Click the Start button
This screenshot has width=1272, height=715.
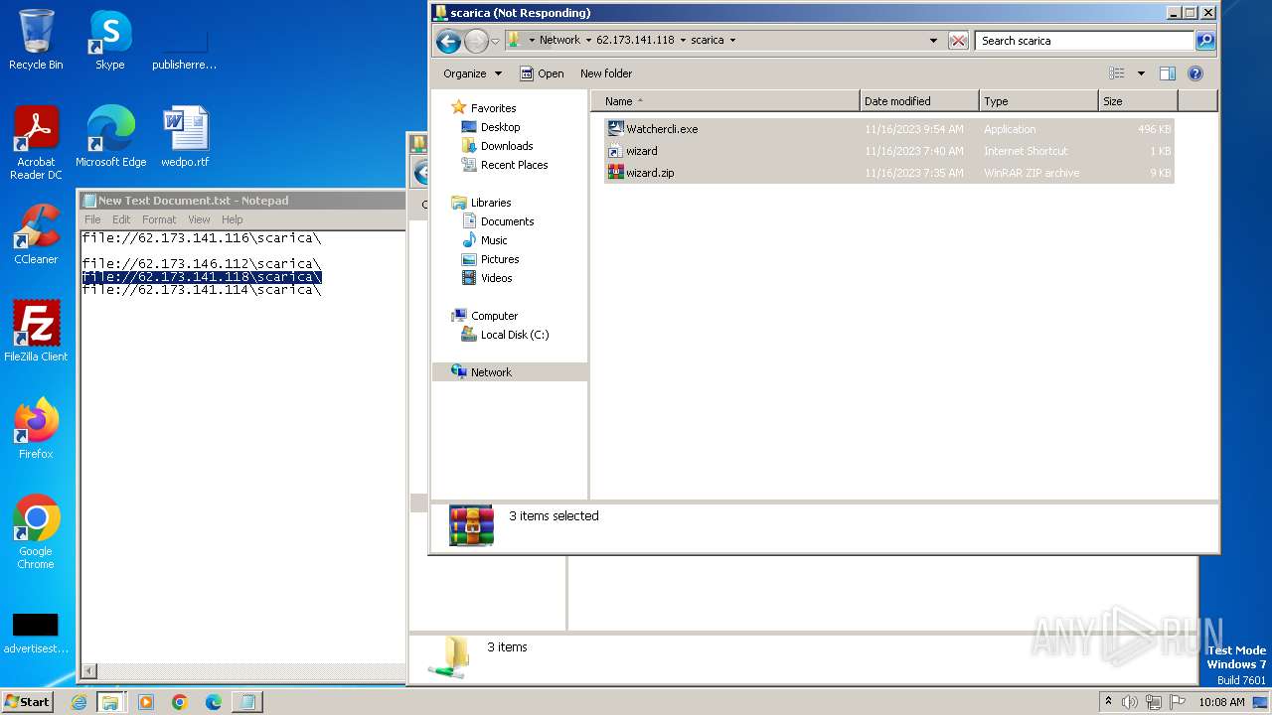tap(27, 702)
